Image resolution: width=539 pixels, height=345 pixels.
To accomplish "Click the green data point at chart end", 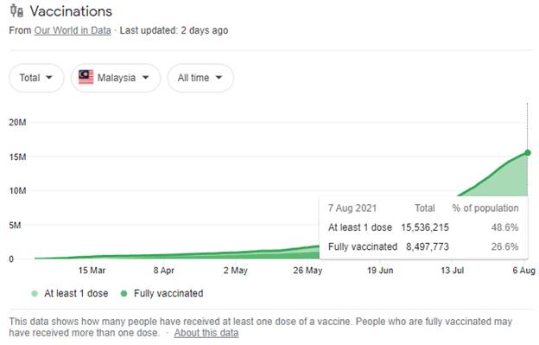I will (528, 153).
